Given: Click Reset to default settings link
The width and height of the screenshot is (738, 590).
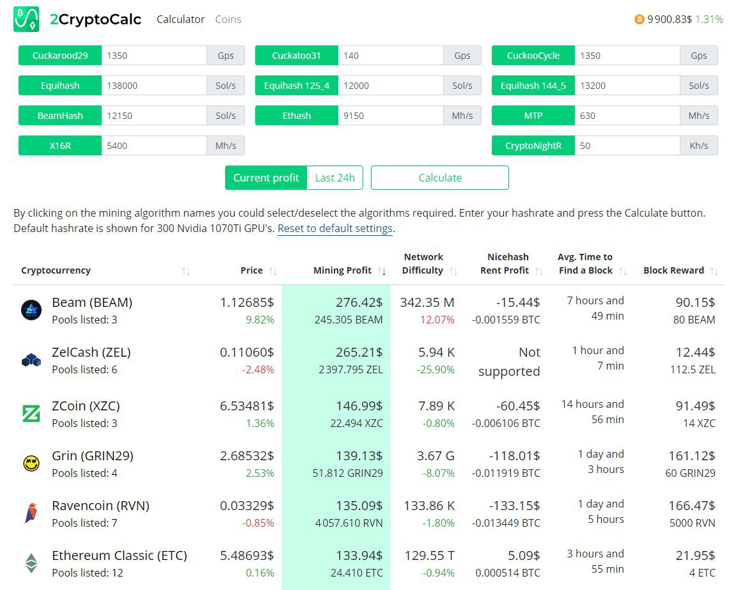Looking at the screenshot, I should (x=334, y=228).
